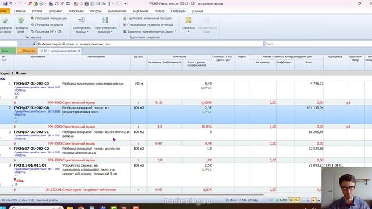
Task: Open quick access toolbar customize arrow
Action: coord(126,3)
